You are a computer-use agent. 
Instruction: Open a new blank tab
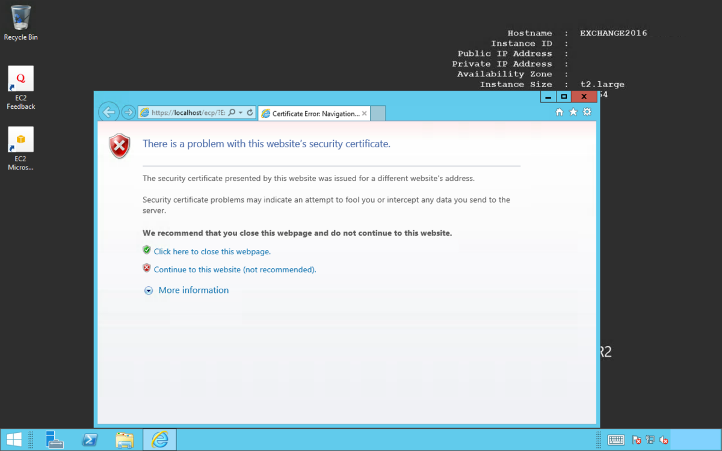tap(377, 114)
